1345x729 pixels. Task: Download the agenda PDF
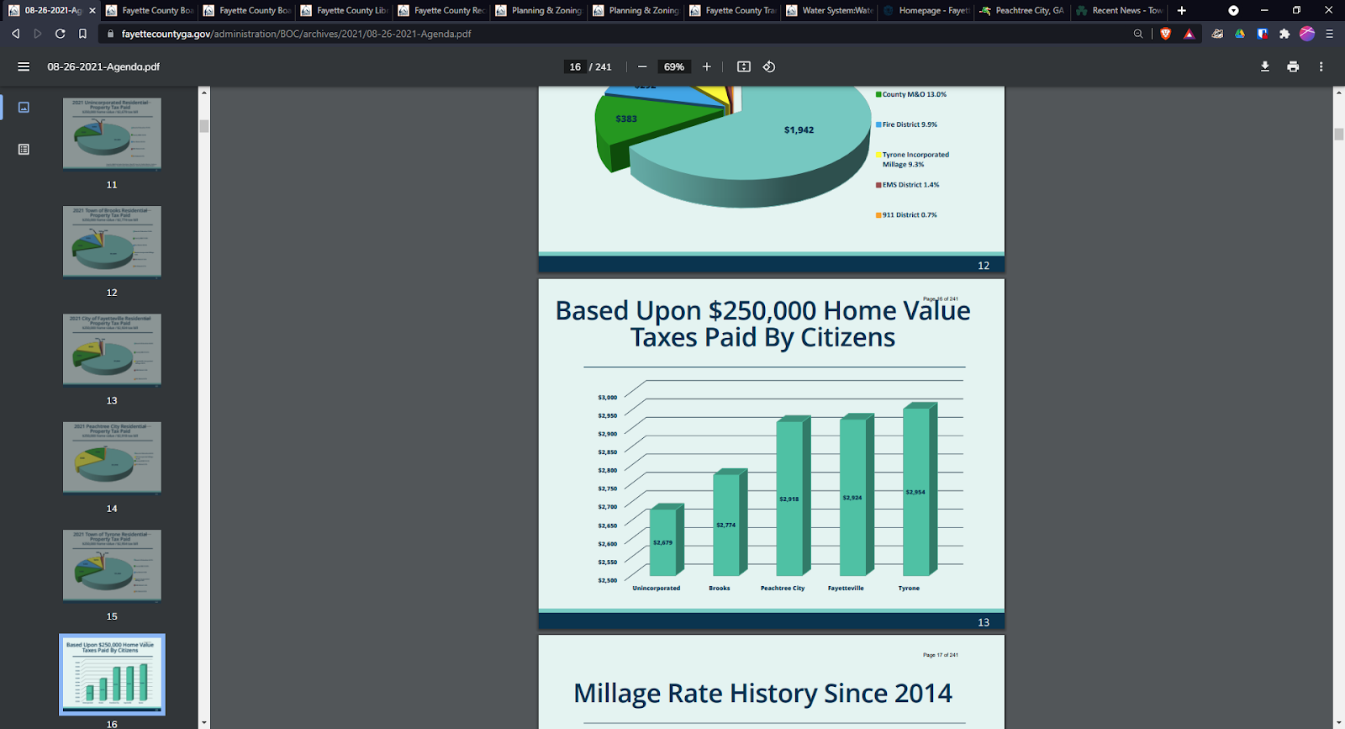1265,66
